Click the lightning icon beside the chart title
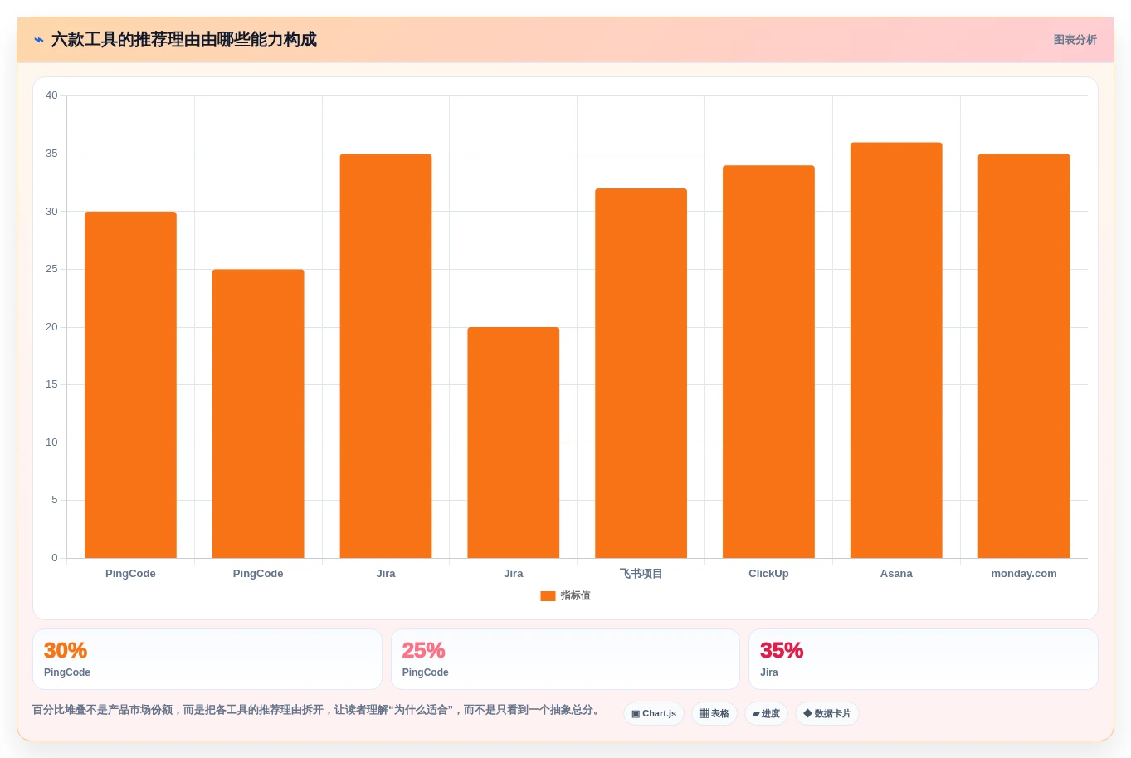The width and height of the screenshot is (1131, 758). (39, 40)
